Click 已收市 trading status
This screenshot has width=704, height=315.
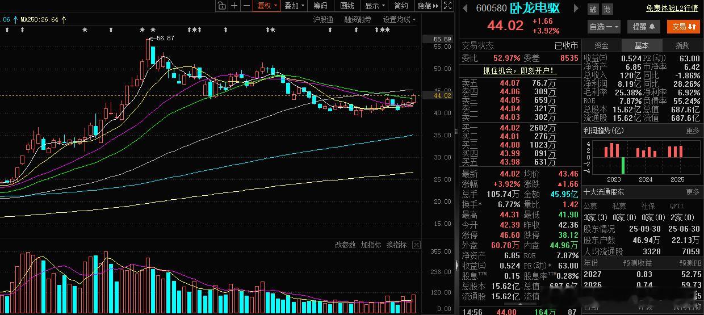coord(566,45)
